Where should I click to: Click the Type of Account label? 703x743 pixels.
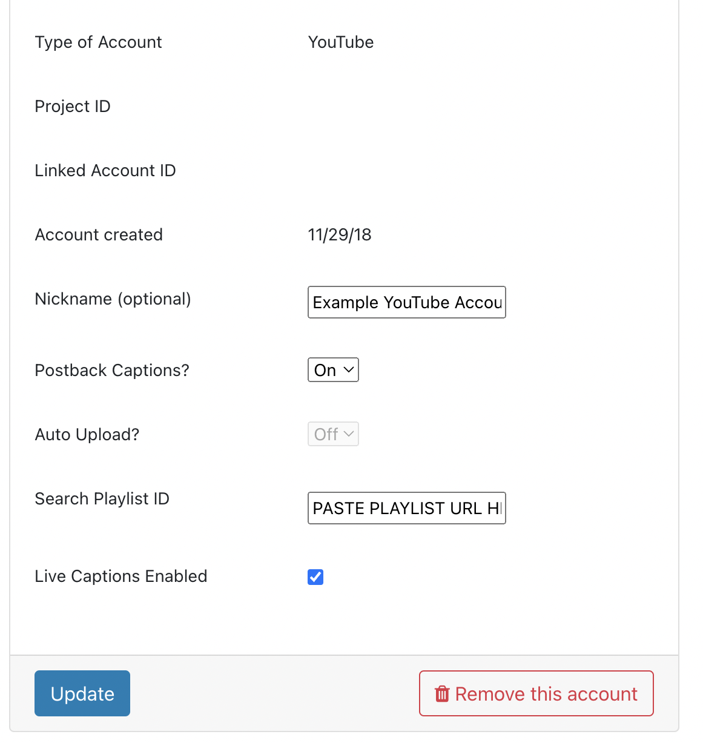tap(99, 42)
